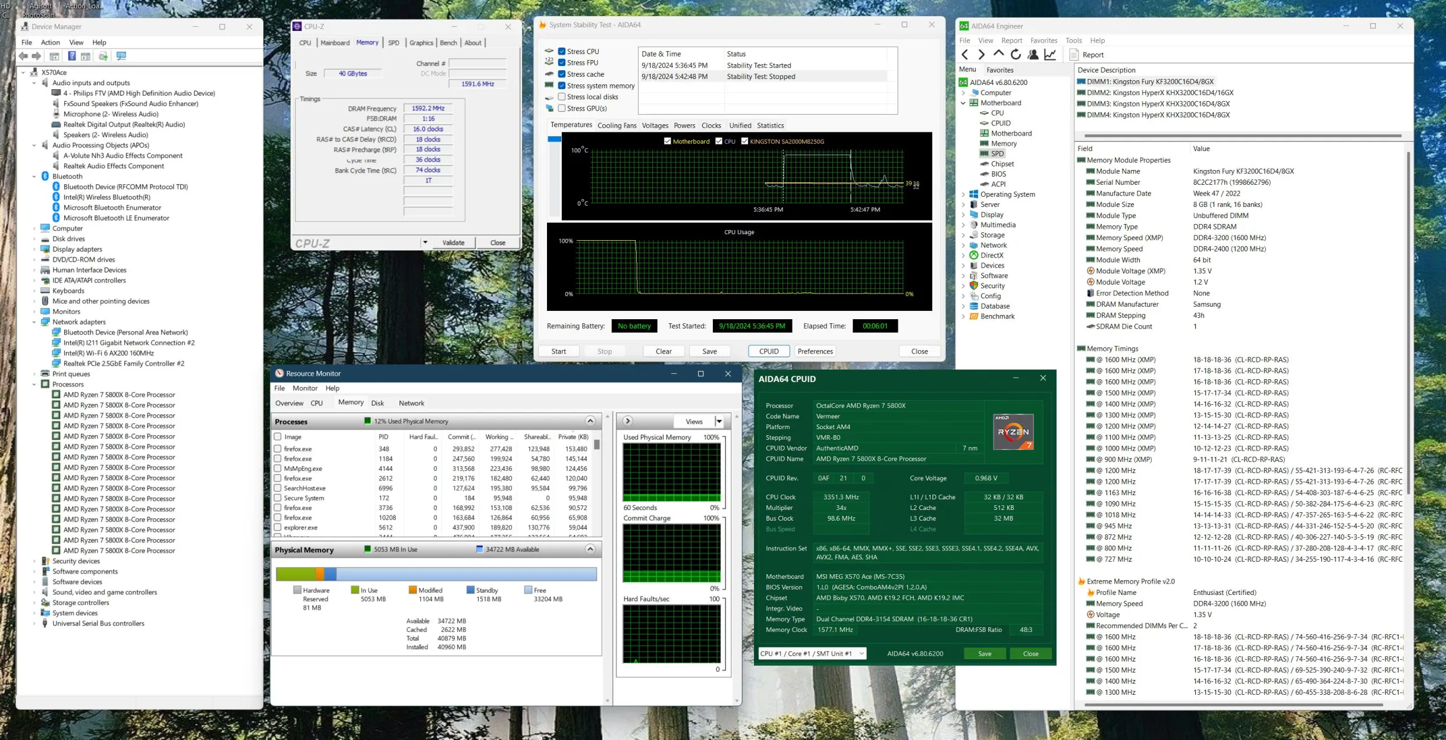Collapse the Bluetooth category in Device Manager

click(x=34, y=177)
